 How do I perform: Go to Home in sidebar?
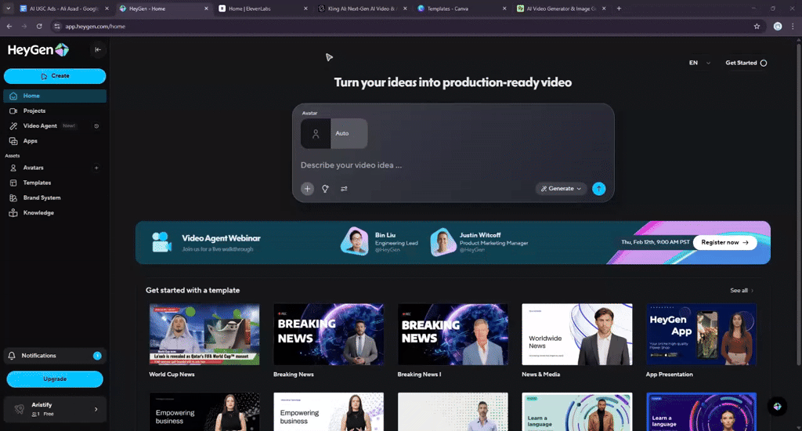55,96
